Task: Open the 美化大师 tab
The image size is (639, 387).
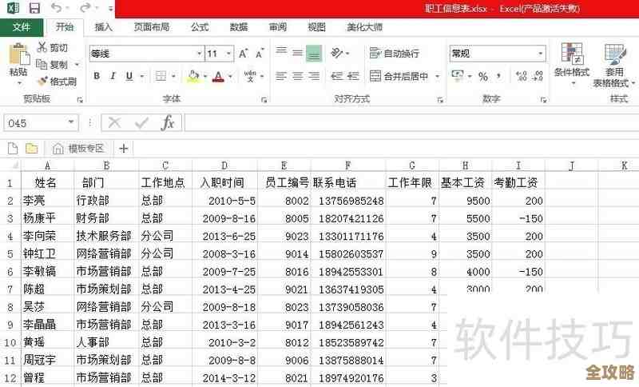Action: pos(364,27)
